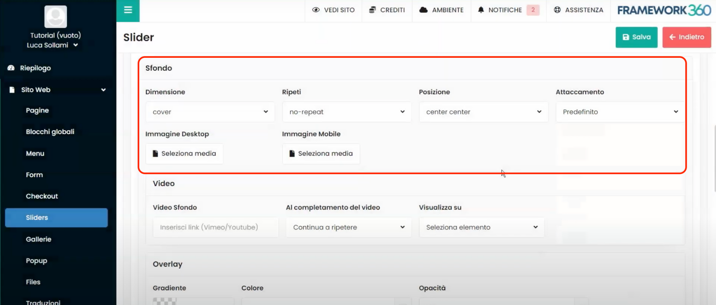Click the Gradiente color swatch
The height and width of the screenshot is (305, 716).
[x=164, y=301]
